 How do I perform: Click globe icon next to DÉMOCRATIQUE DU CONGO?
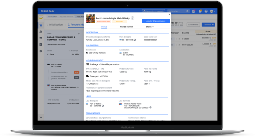150,107
